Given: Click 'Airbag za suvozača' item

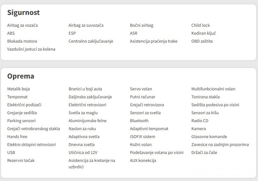Looking at the screenshot, I should tap(86, 25).
